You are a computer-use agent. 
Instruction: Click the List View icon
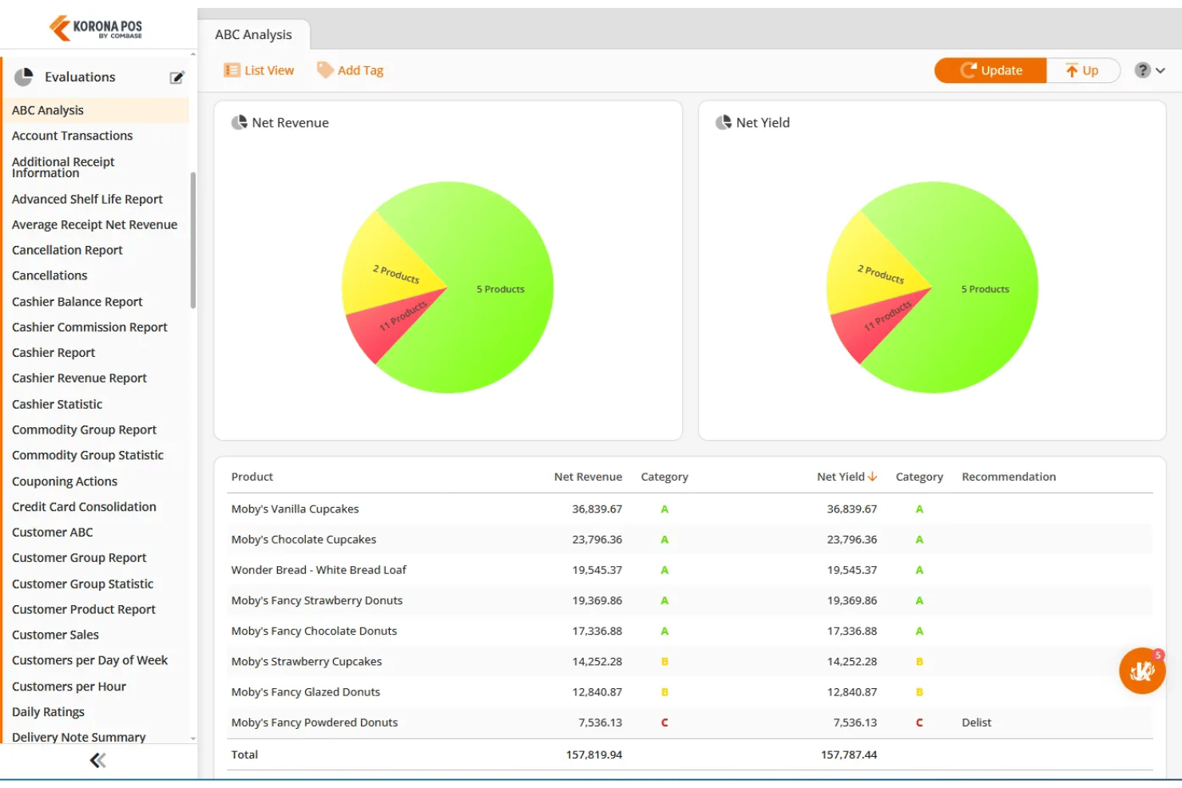(232, 70)
